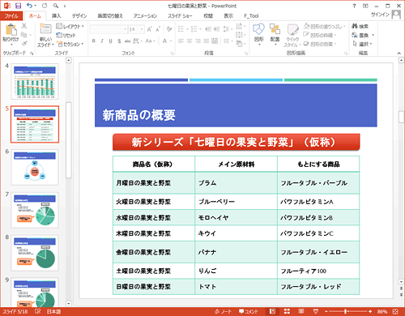The image size is (405, 316).
Task: Save the presentation from the quick access toolbar
Action: point(18,6)
